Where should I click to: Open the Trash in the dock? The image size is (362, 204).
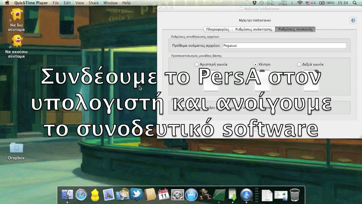pyautogui.click(x=295, y=195)
